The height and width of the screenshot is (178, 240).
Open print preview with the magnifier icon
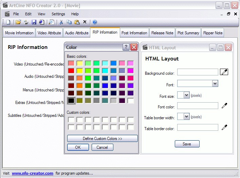pyautogui.click(x=52, y=22)
